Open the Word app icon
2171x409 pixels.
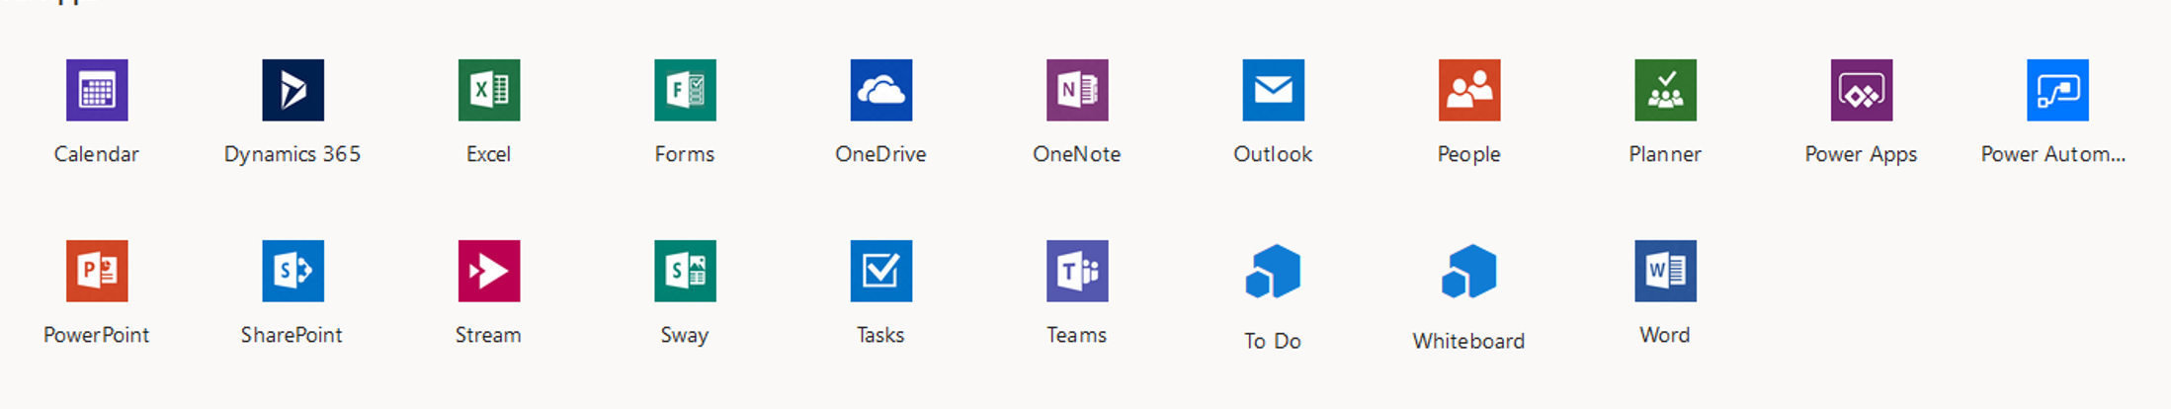pyautogui.click(x=1665, y=271)
